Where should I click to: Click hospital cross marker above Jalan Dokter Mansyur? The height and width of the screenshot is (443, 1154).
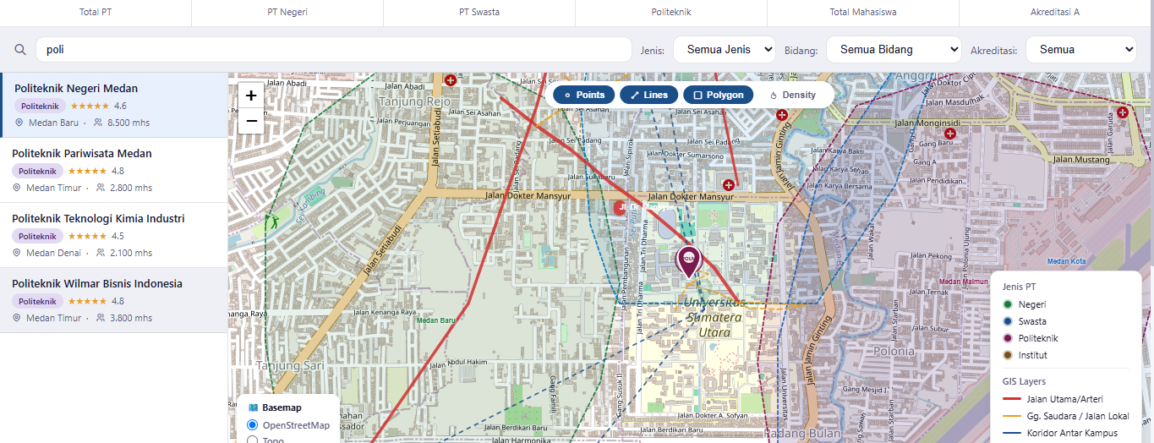pyautogui.click(x=728, y=183)
